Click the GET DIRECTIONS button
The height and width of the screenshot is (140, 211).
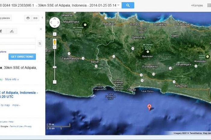click(22, 57)
